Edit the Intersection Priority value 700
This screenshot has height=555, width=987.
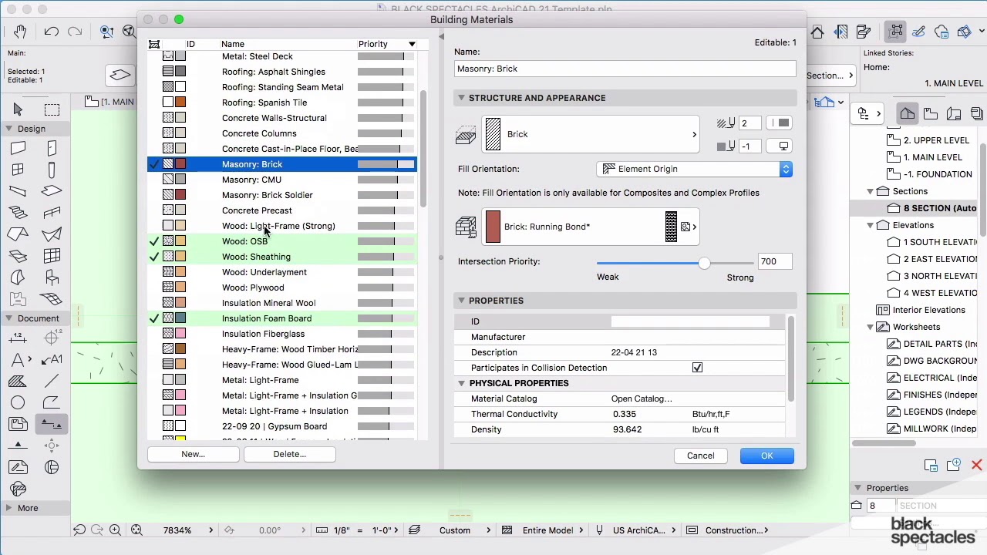click(775, 261)
